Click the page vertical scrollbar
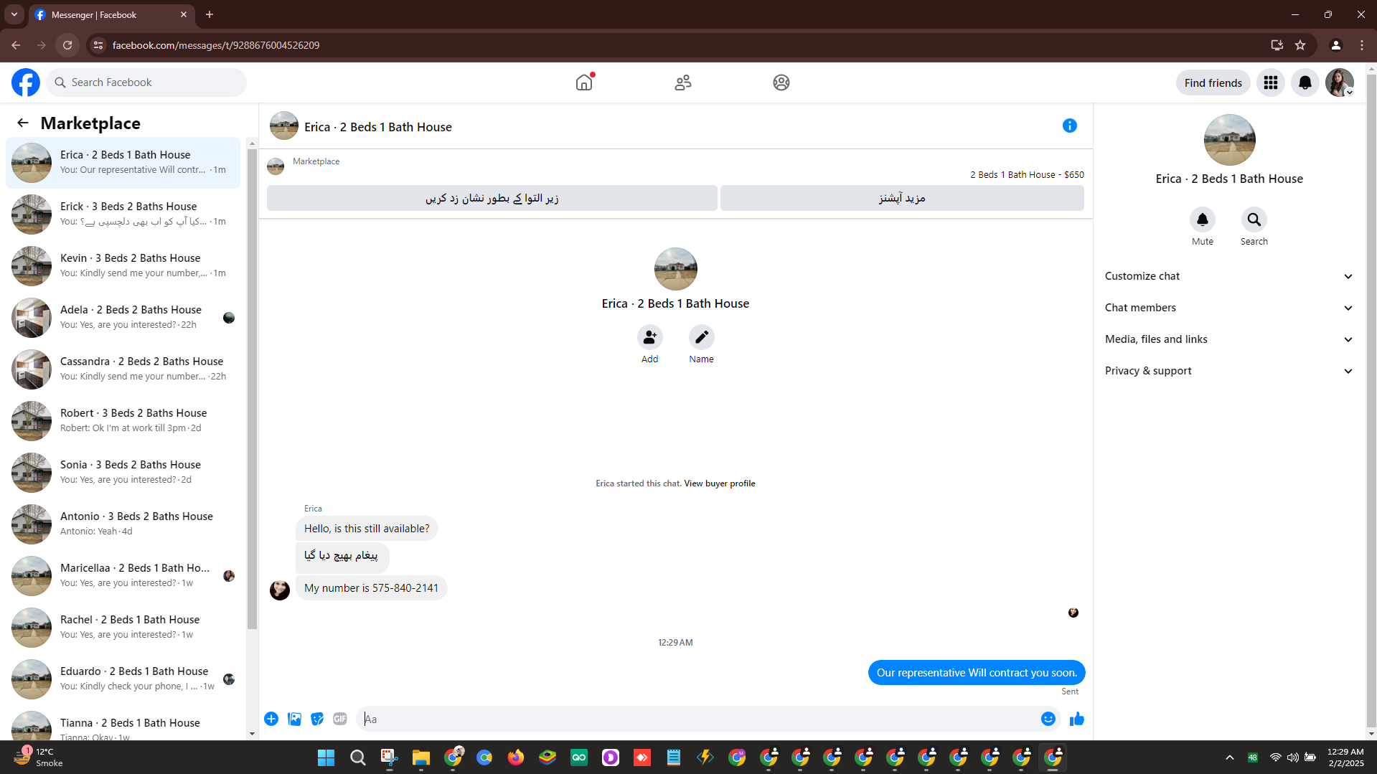This screenshot has width=1377, height=774. click(x=1371, y=402)
